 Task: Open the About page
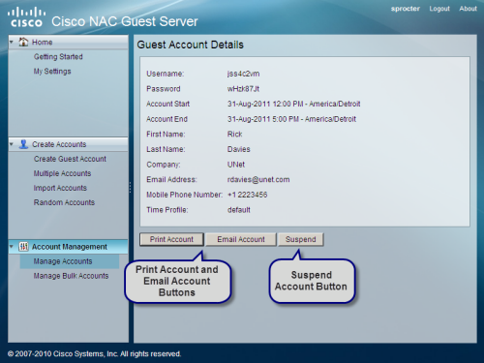tap(468, 9)
